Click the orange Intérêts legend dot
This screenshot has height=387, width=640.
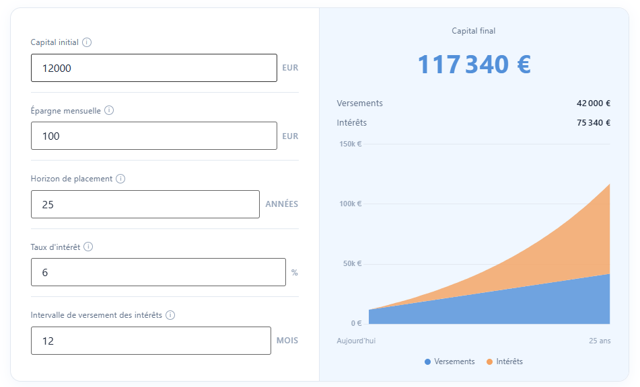coord(489,362)
